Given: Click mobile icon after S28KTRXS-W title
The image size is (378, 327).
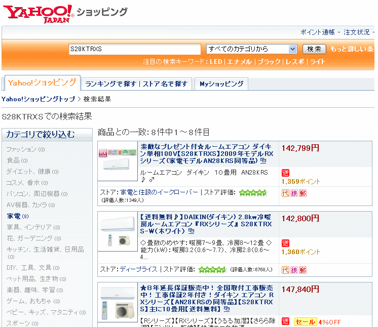Looking at the screenshot, I should click(x=191, y=231).
